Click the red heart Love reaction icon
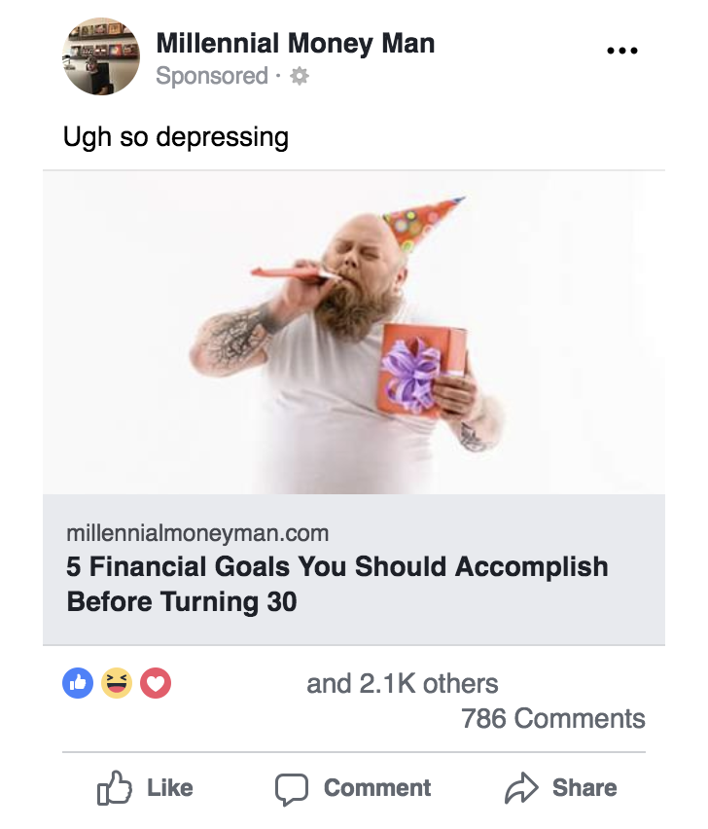This screenshot has width=708, height=829. point(156,683)
